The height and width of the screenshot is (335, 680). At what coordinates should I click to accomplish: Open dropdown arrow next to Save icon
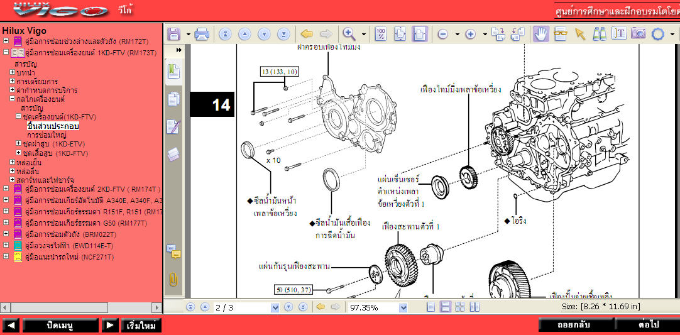[x=188, y=35]
